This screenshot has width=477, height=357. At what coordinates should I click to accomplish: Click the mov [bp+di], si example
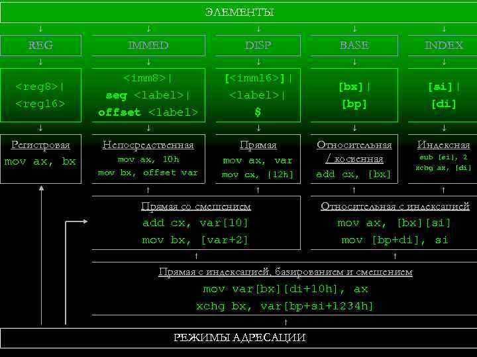395,240
